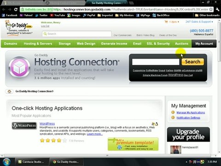Viewport: 221px width, 166px height.
Task: Click the Learn more link for WordPress
Action: [x=95, y=134]
